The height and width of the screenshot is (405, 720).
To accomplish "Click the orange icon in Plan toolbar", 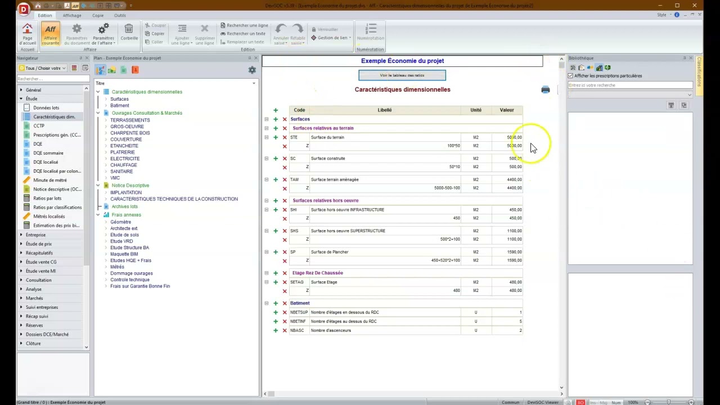I will tap(135, 70).
